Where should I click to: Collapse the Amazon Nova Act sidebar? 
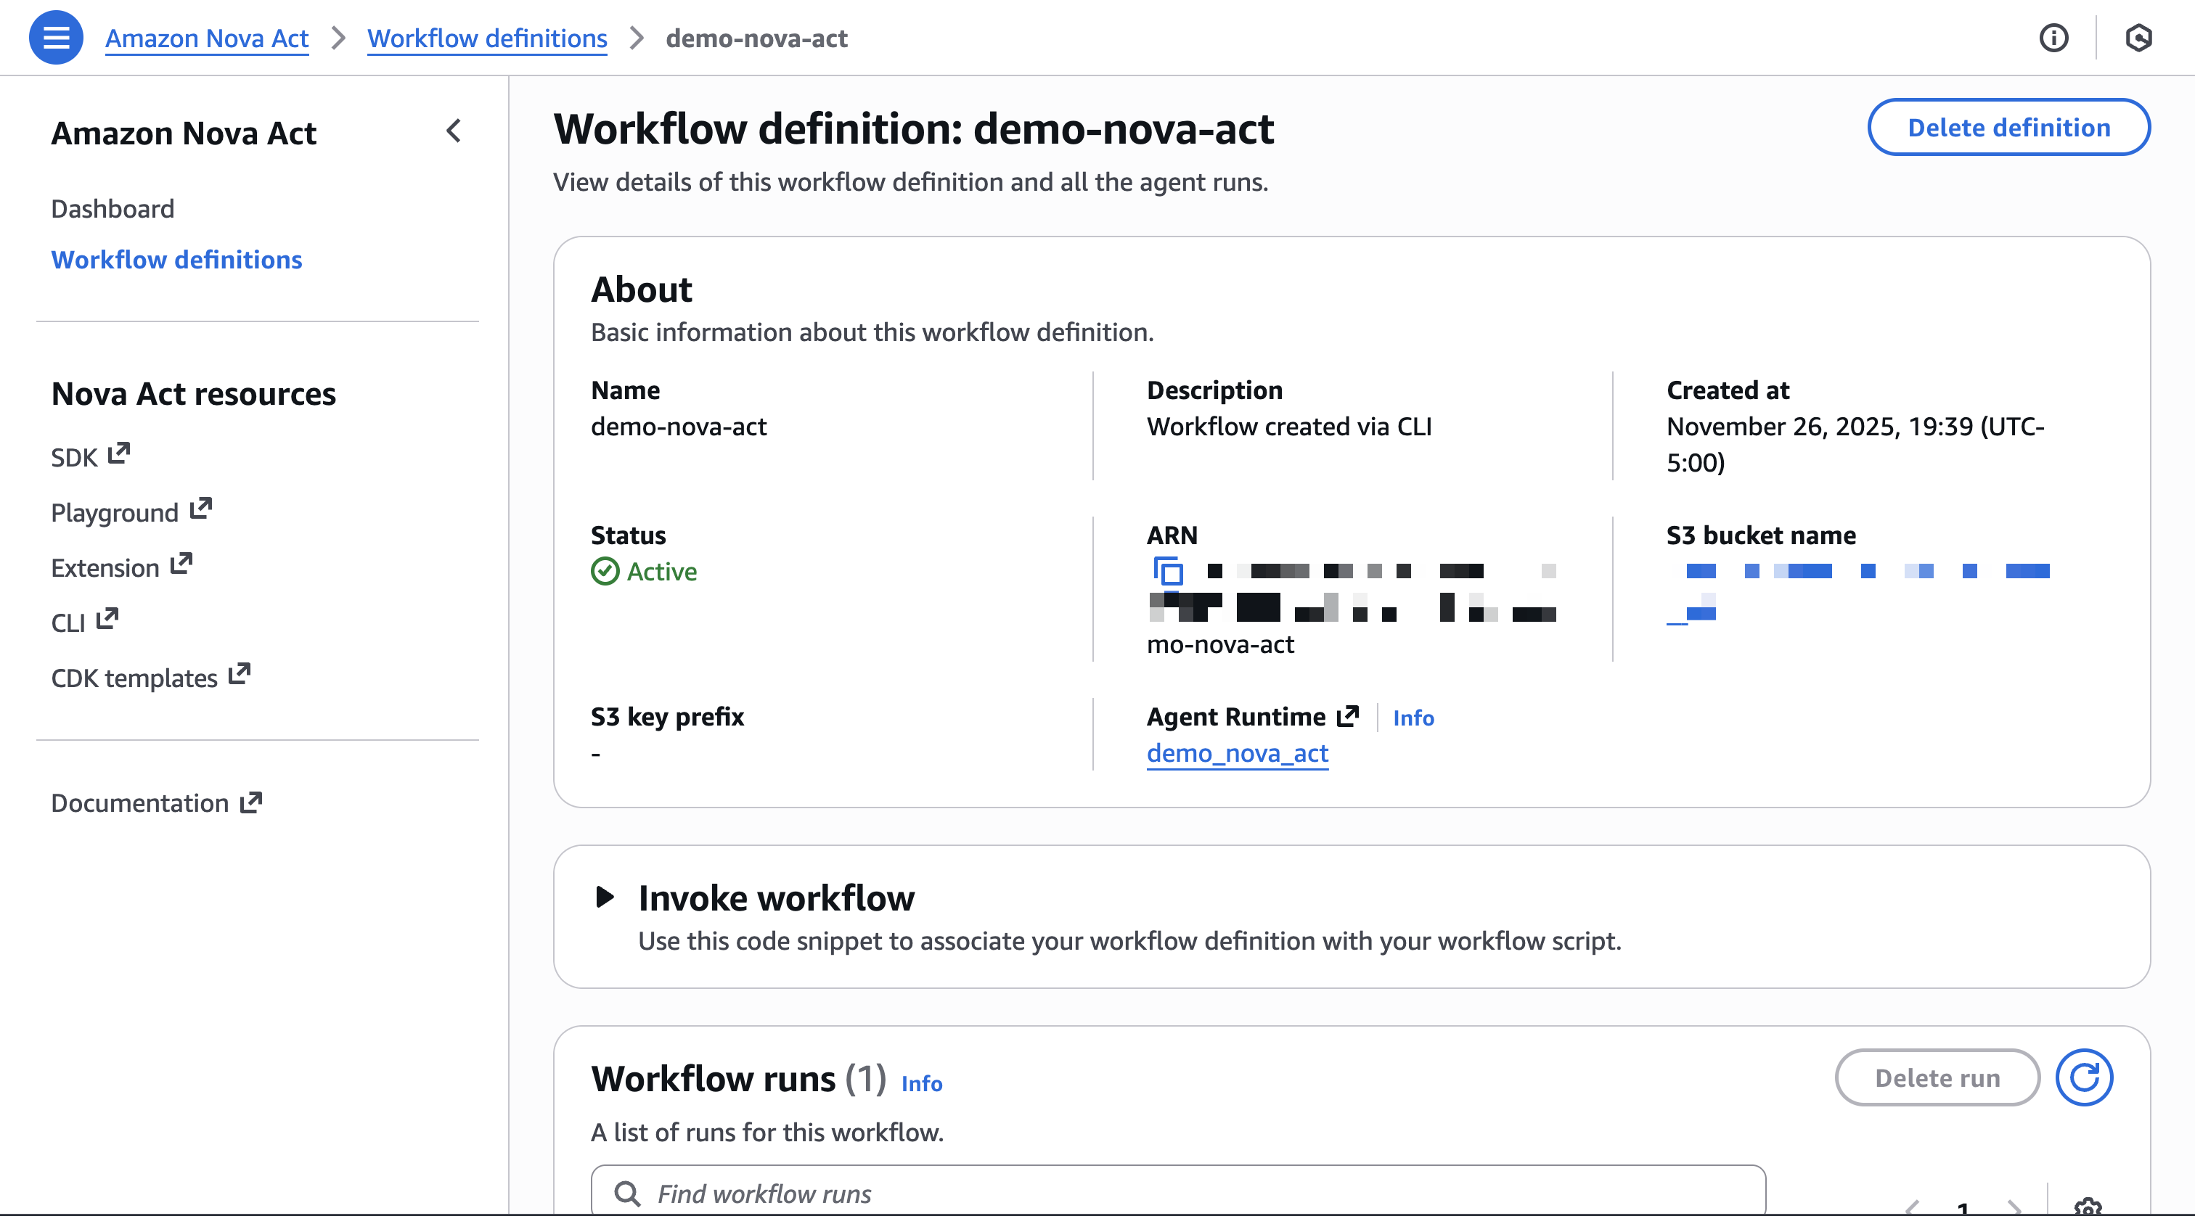[x=454, y=131]
